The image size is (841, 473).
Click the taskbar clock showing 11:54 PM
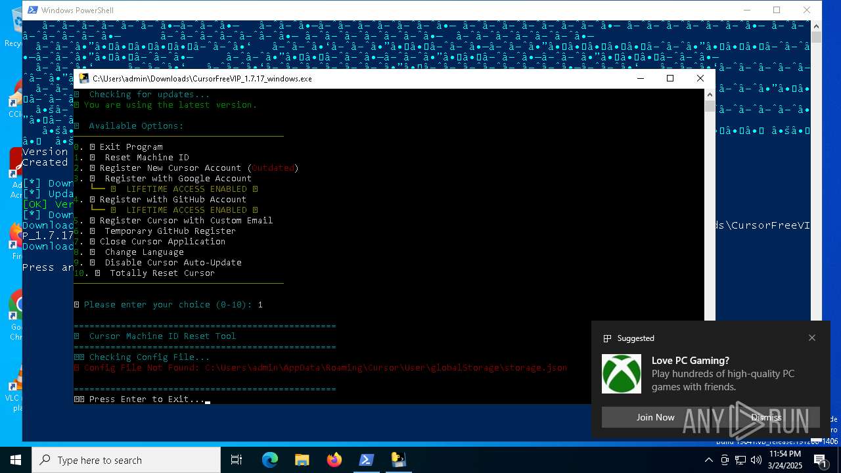click(x=784, y=460)
